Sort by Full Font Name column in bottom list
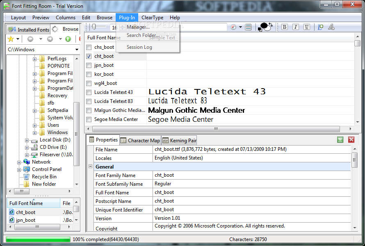 [x=33, y=203]
